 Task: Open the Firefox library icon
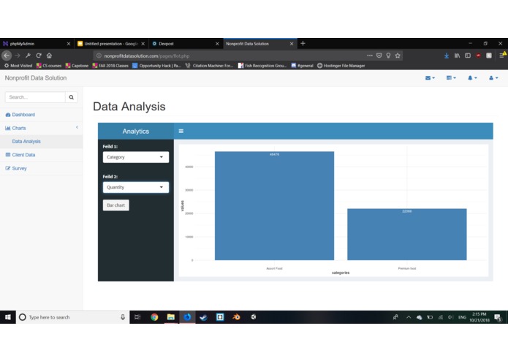click(457, 56)
